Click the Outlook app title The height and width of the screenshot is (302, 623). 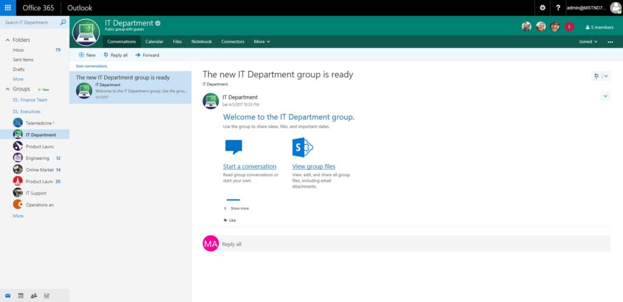tap(80, 8)
